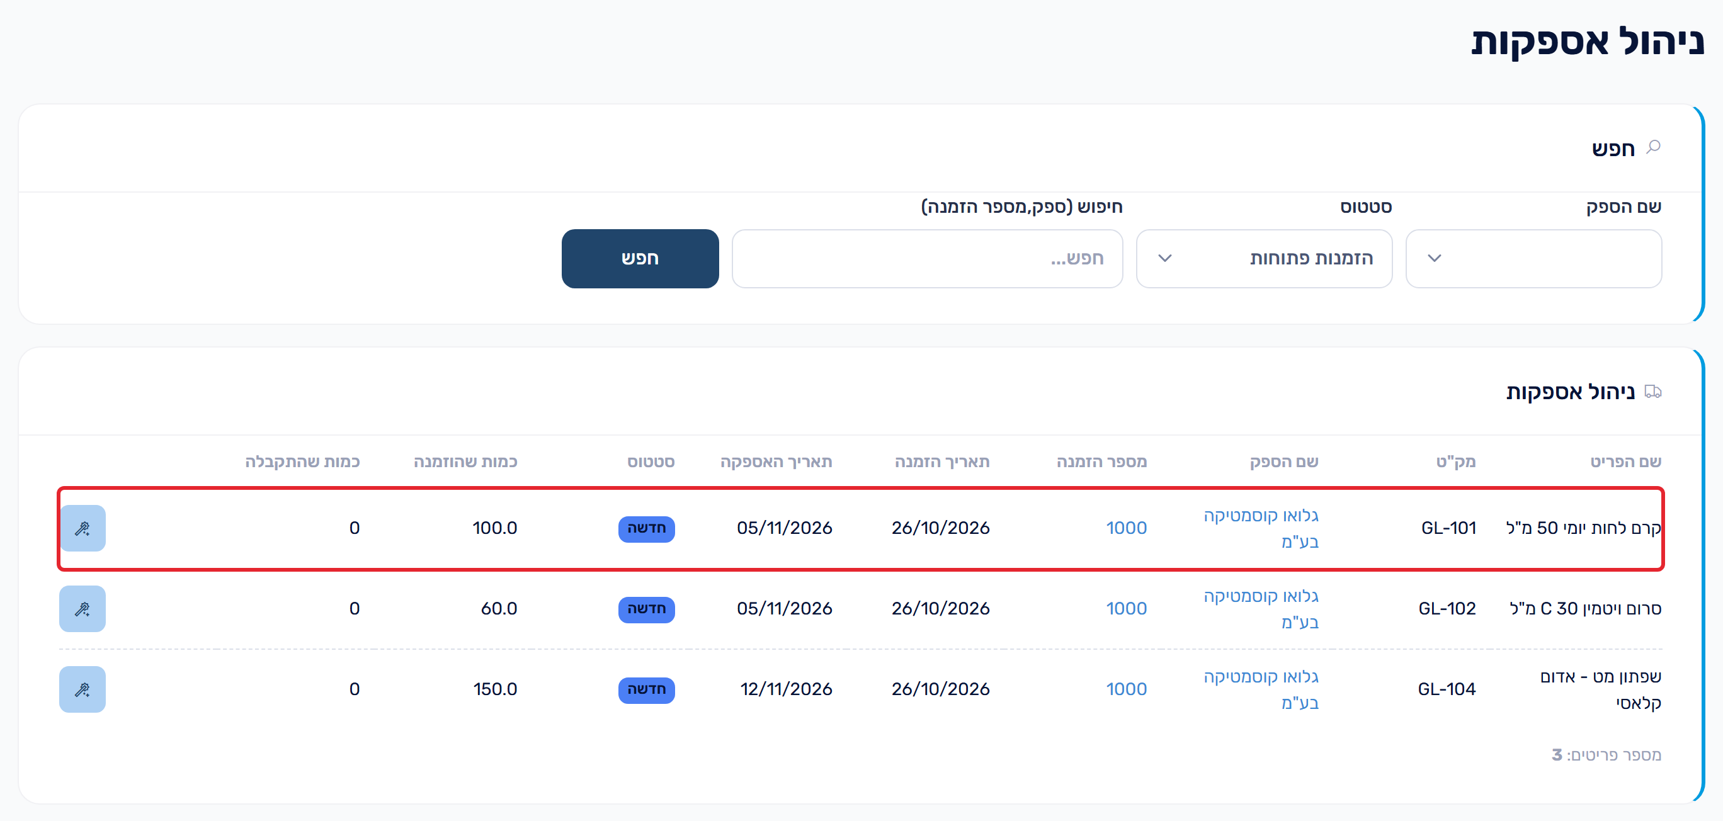Open the סטטוס dropdown showing הזמנות פתוחות

click(x=1264, y=259)
